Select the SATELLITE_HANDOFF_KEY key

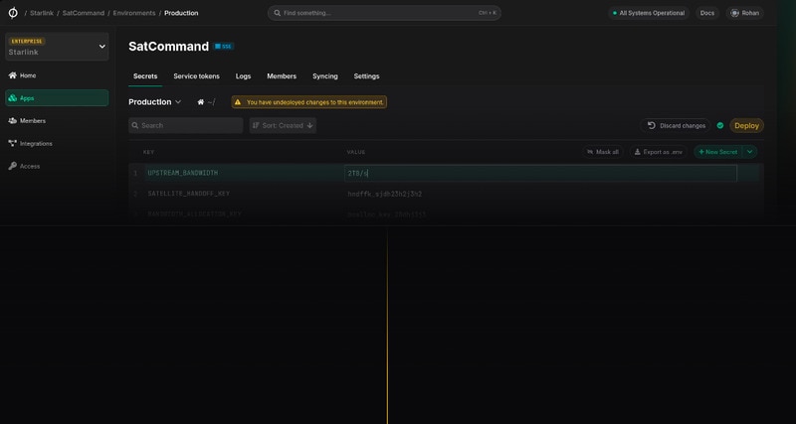point(189,194)
